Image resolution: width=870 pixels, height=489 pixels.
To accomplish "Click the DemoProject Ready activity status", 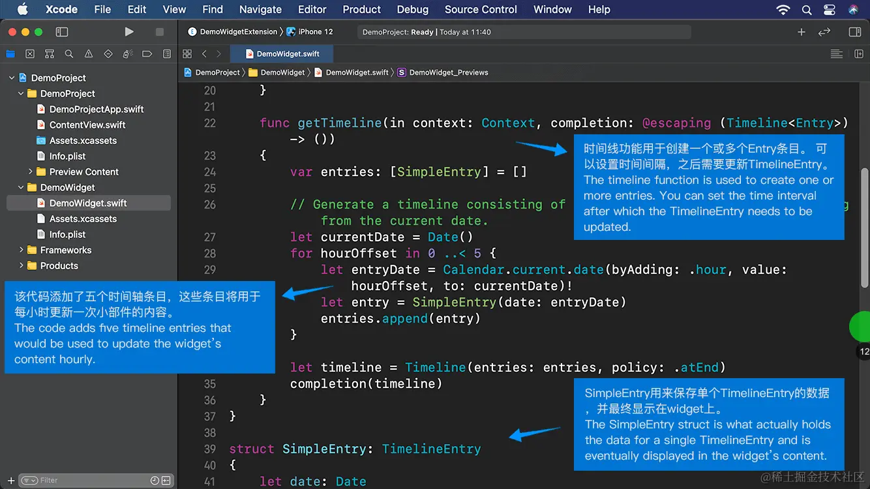I will [524, 32].
